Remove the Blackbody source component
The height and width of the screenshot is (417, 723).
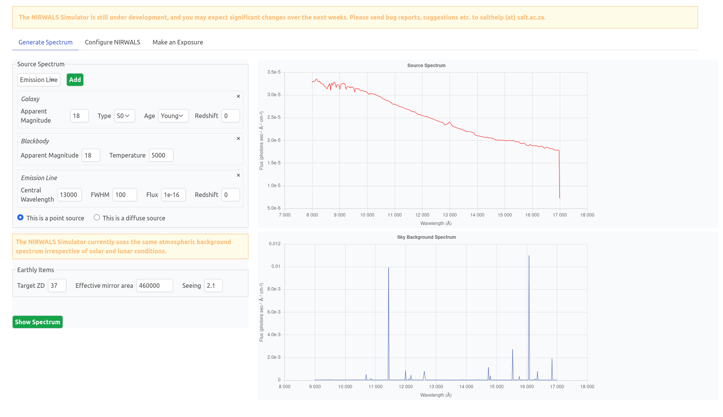tap(238, 138)
